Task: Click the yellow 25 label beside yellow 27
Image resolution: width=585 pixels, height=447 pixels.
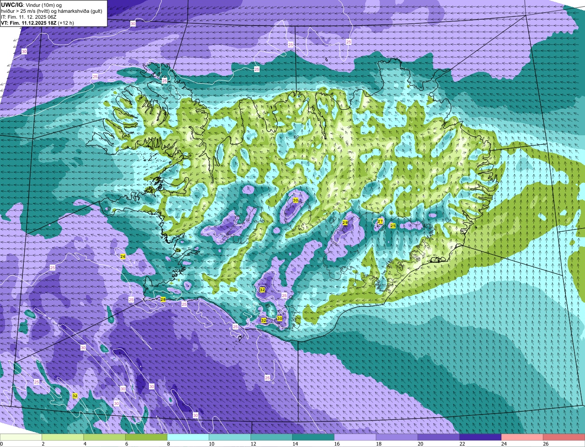Action: [x=393, y=225]
